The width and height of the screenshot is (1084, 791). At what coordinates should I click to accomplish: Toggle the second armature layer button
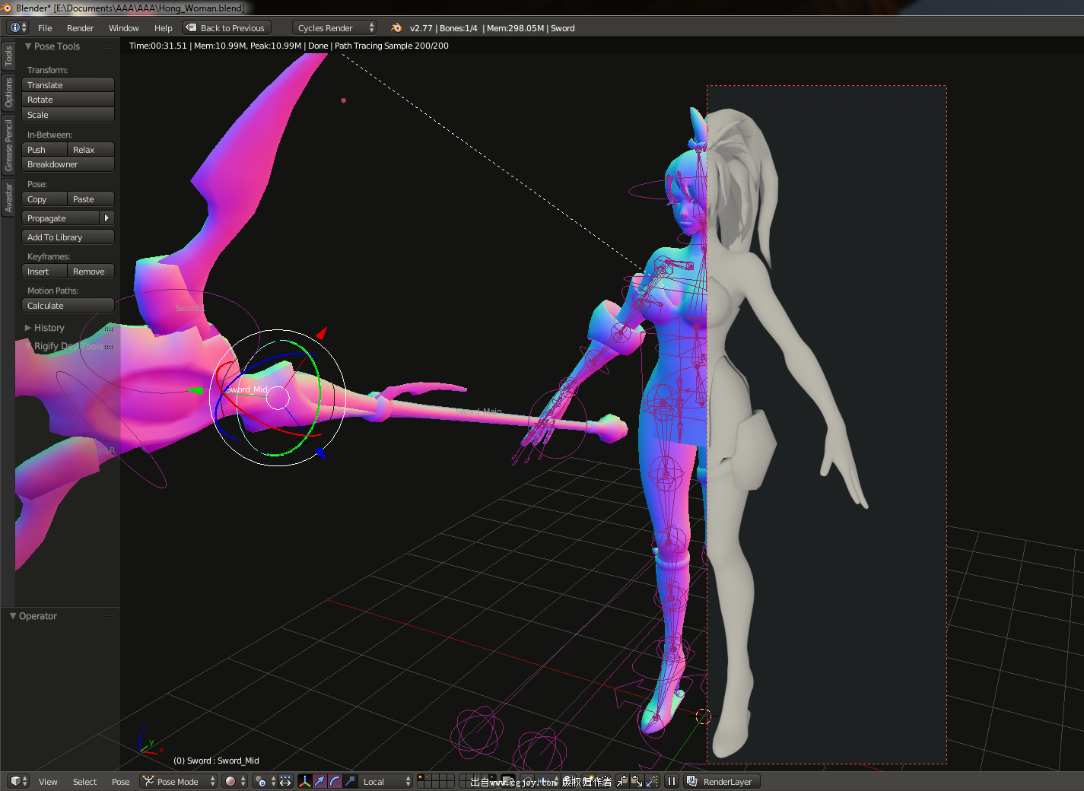click(x=428, y=777)
